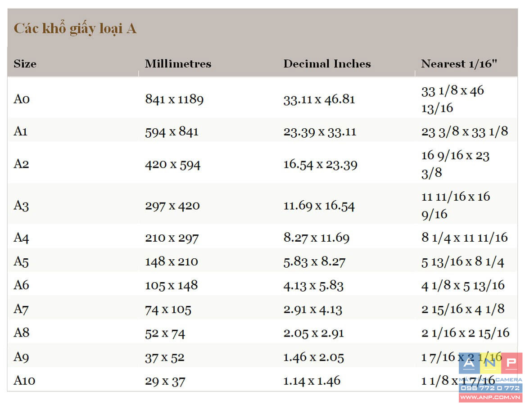Click the Decimal Inches column header

point(327,63)
